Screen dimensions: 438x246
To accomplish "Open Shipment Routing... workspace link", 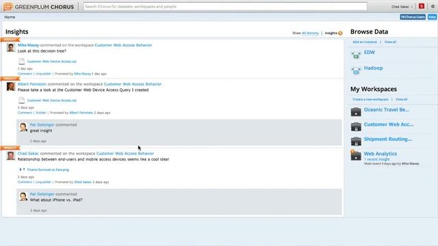I will (388, 139).
